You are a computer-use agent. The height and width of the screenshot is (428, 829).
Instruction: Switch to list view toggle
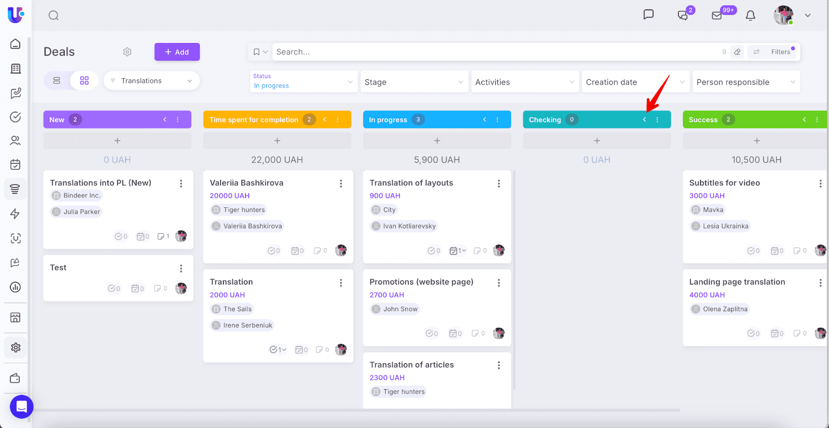click(x=57, y=81)
